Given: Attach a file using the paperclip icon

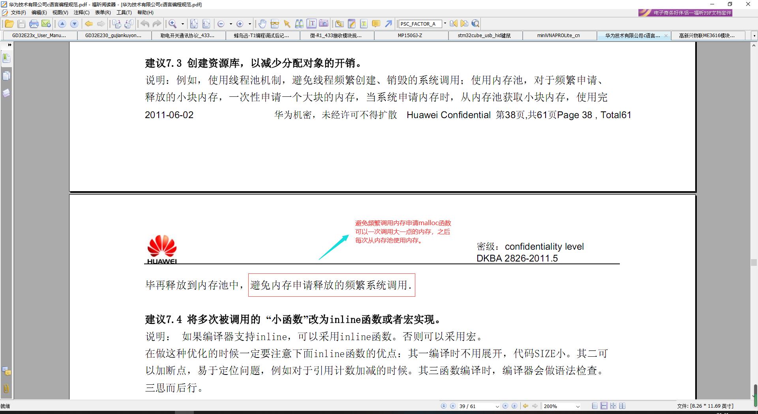Looking at the screenshot, I should coord(340,24).
